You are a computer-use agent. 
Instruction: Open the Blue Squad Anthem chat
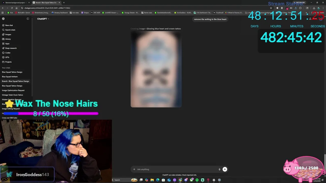[10, 77]
